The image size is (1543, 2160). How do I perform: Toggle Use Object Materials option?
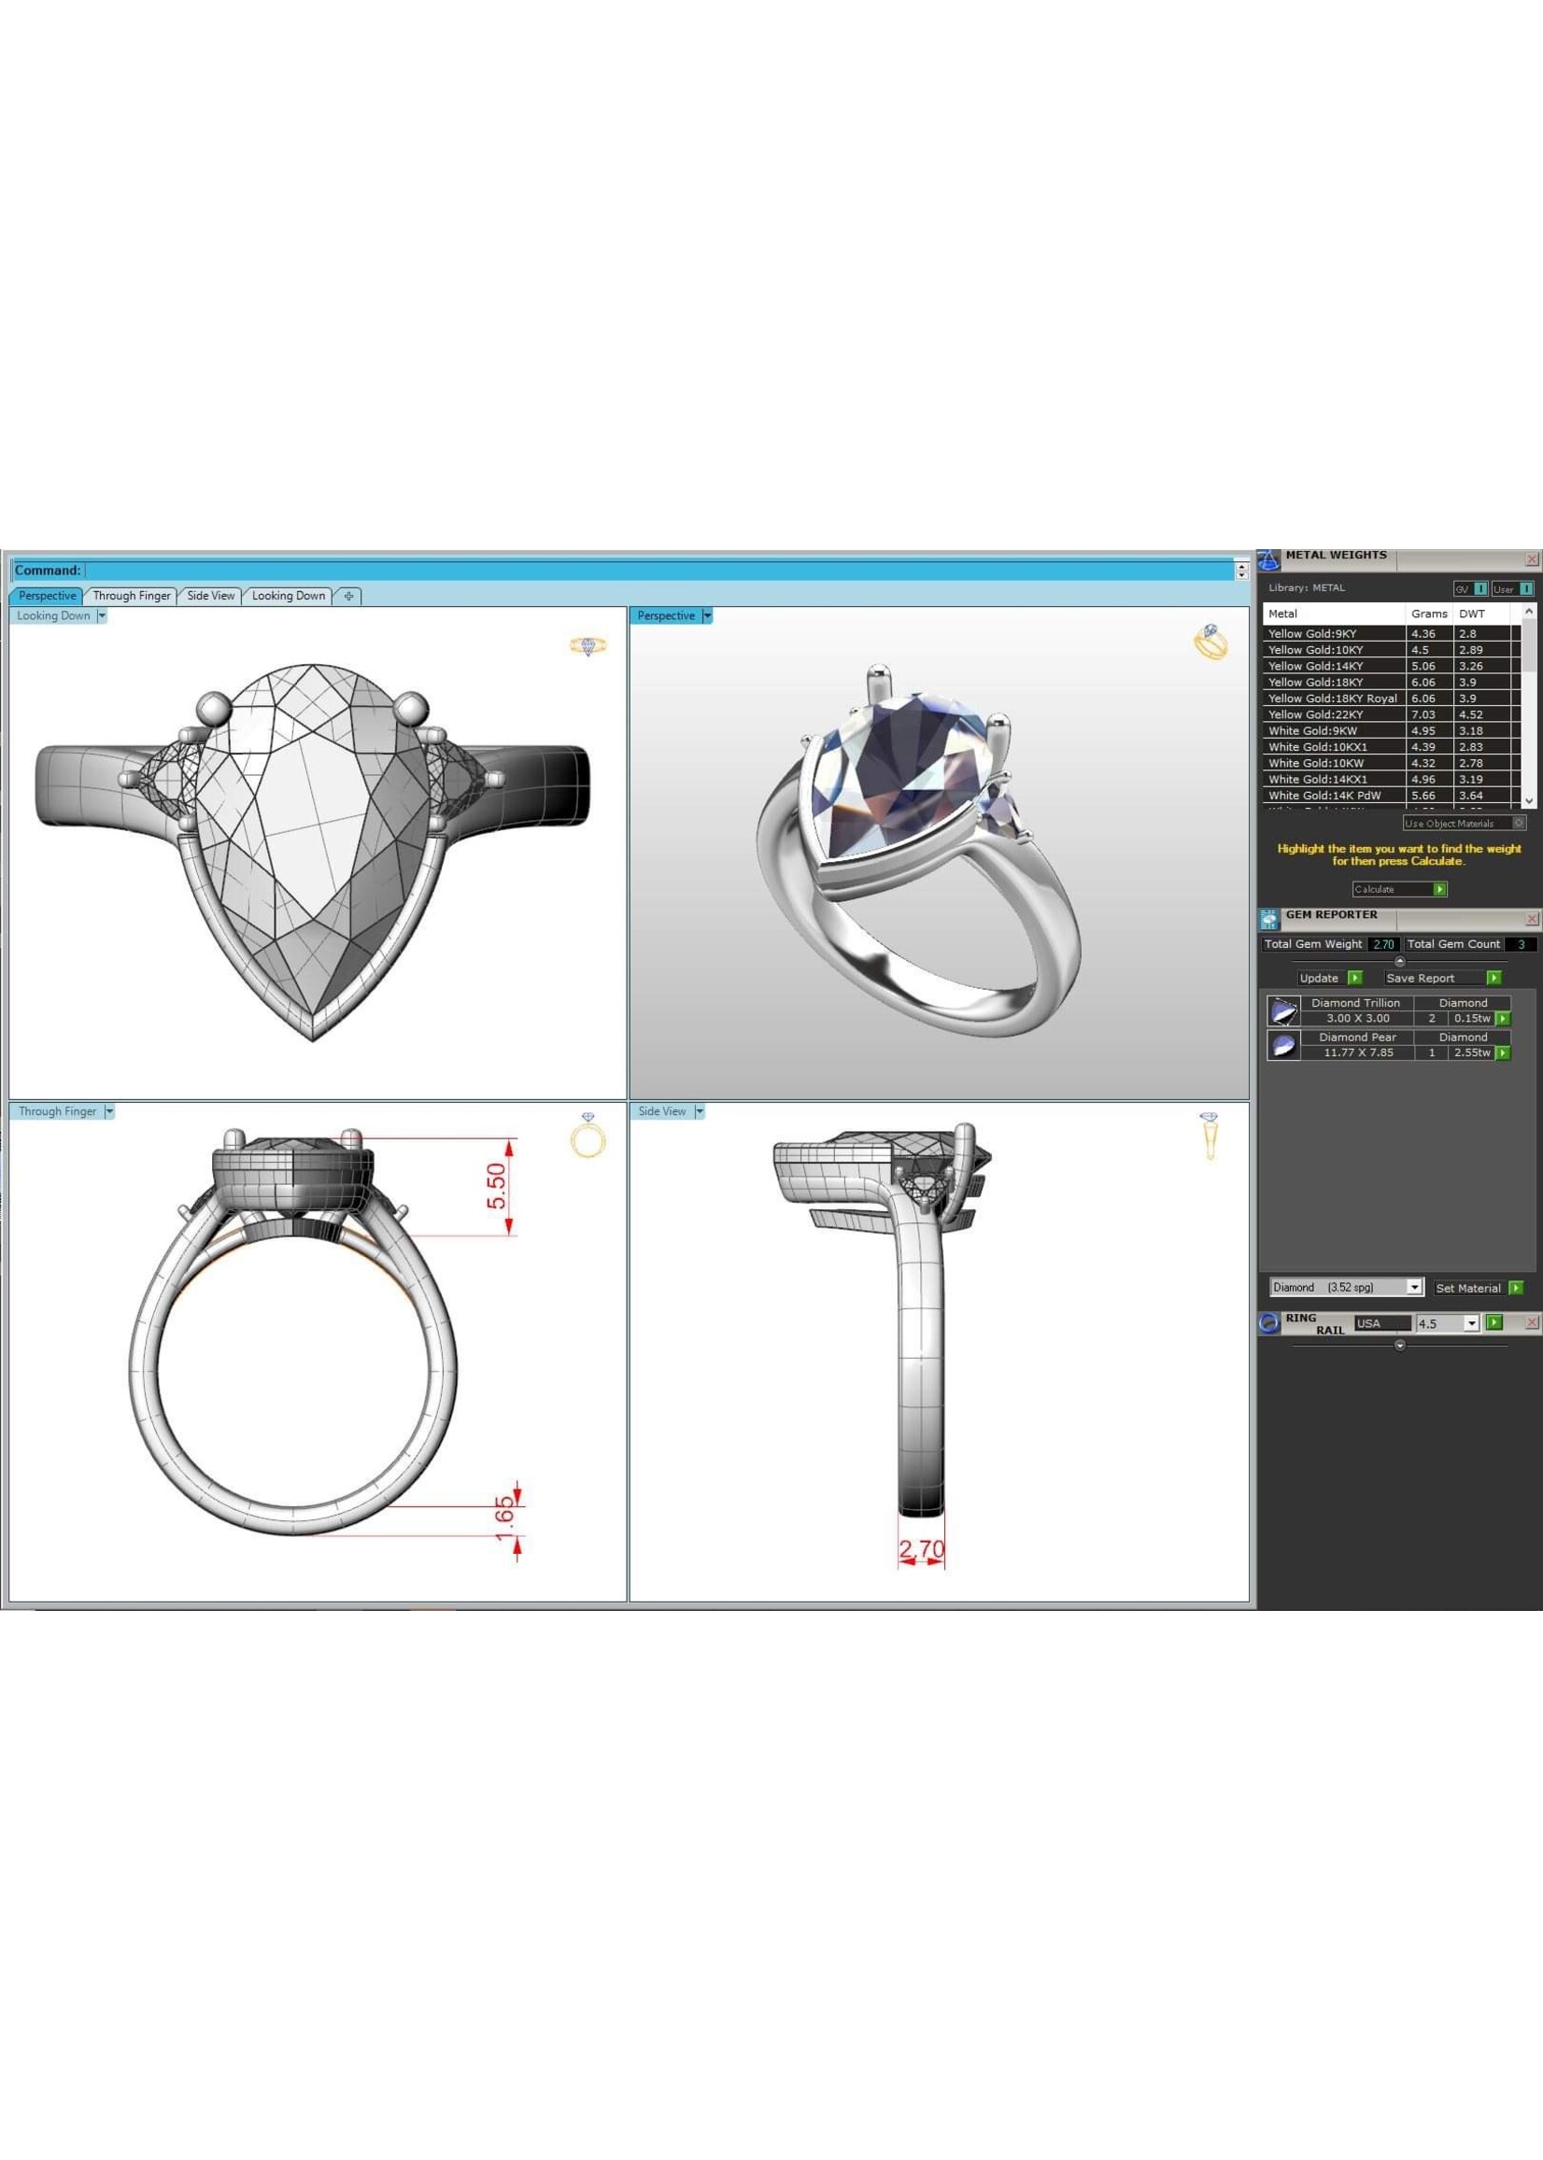pyautogui.click(x=1465, y=824)
